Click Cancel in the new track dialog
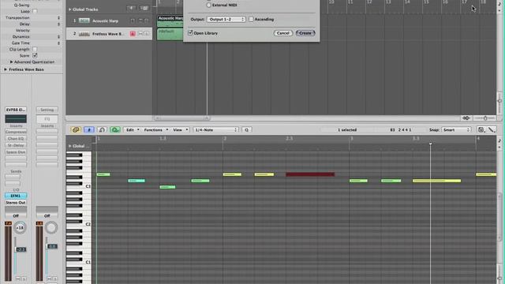Image resolution: width=505 pixels, height=284 pixels. click(282, 33)
